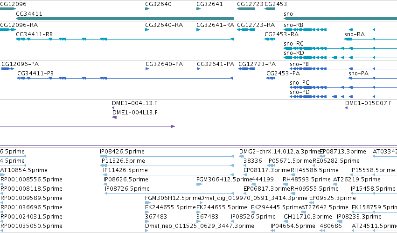The image size is (397, 233).
Task: Select the CG32640 gene label
Action: pyautogui.click(x=158, y=4)
